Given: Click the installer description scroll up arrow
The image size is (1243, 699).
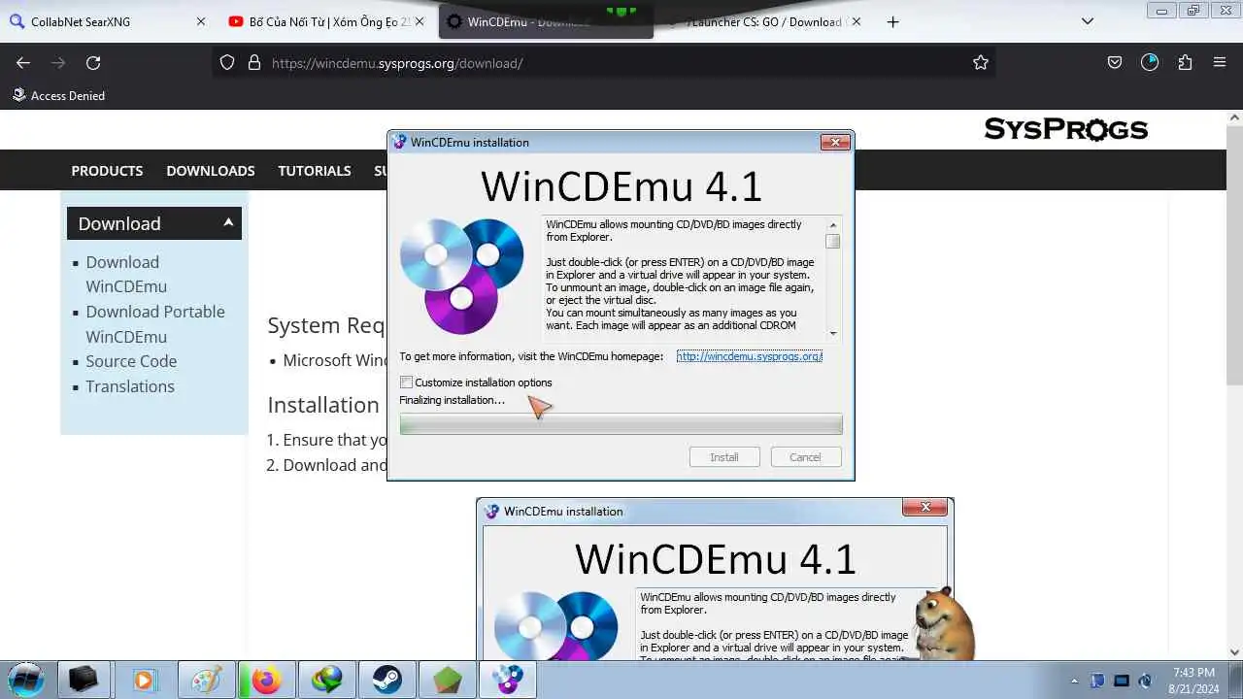Looking at the screenshot, I should pyautogui.click(x=832, y=225).
